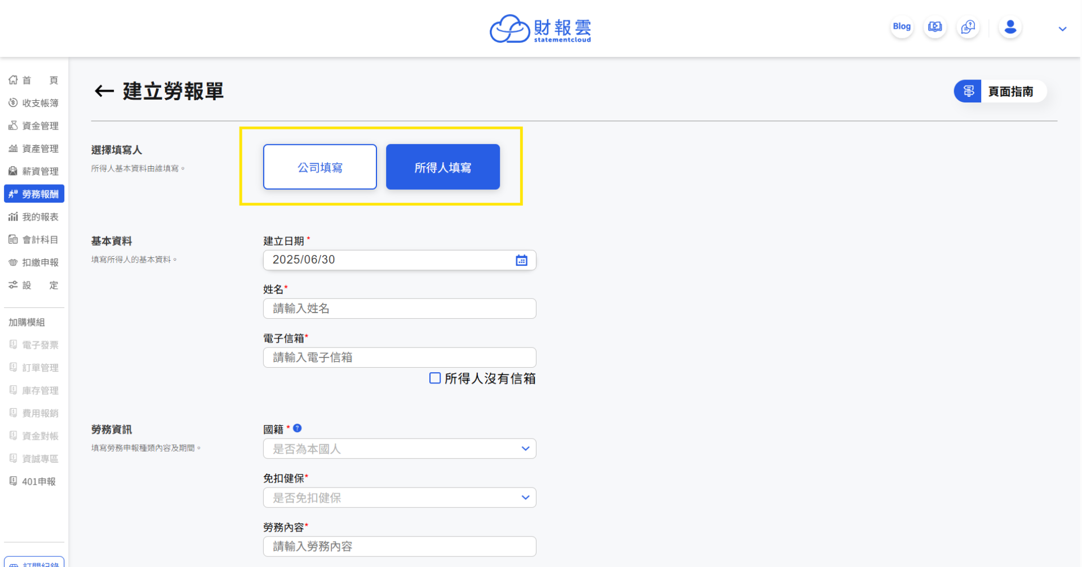Open 訂單管理 add-on module
Screen dimensions: 1082x567
pos(34,368)
